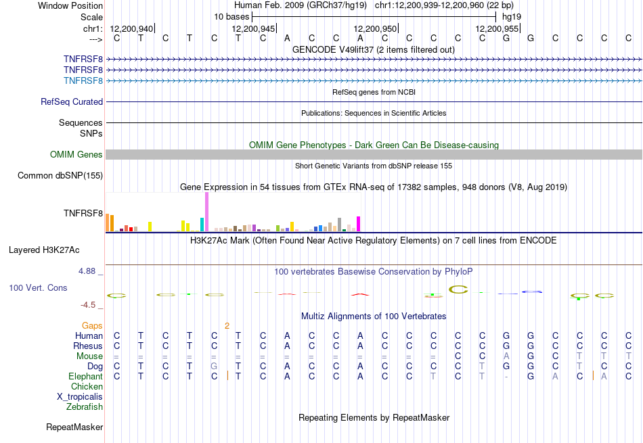Click the Sequences track label
Image resolution: width=643 pixels, height=443 pixels.
81,122
